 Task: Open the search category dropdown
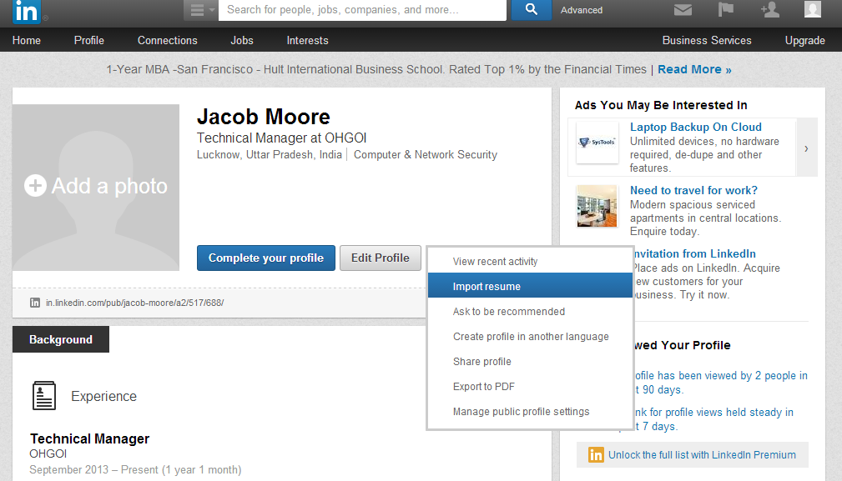point(201,10)
